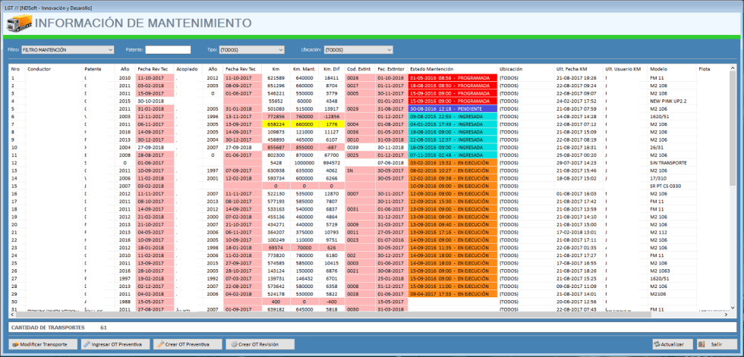Open the Ubicación (TODOS) dropdown
The image size is (744, 357).
pos(358,50)
